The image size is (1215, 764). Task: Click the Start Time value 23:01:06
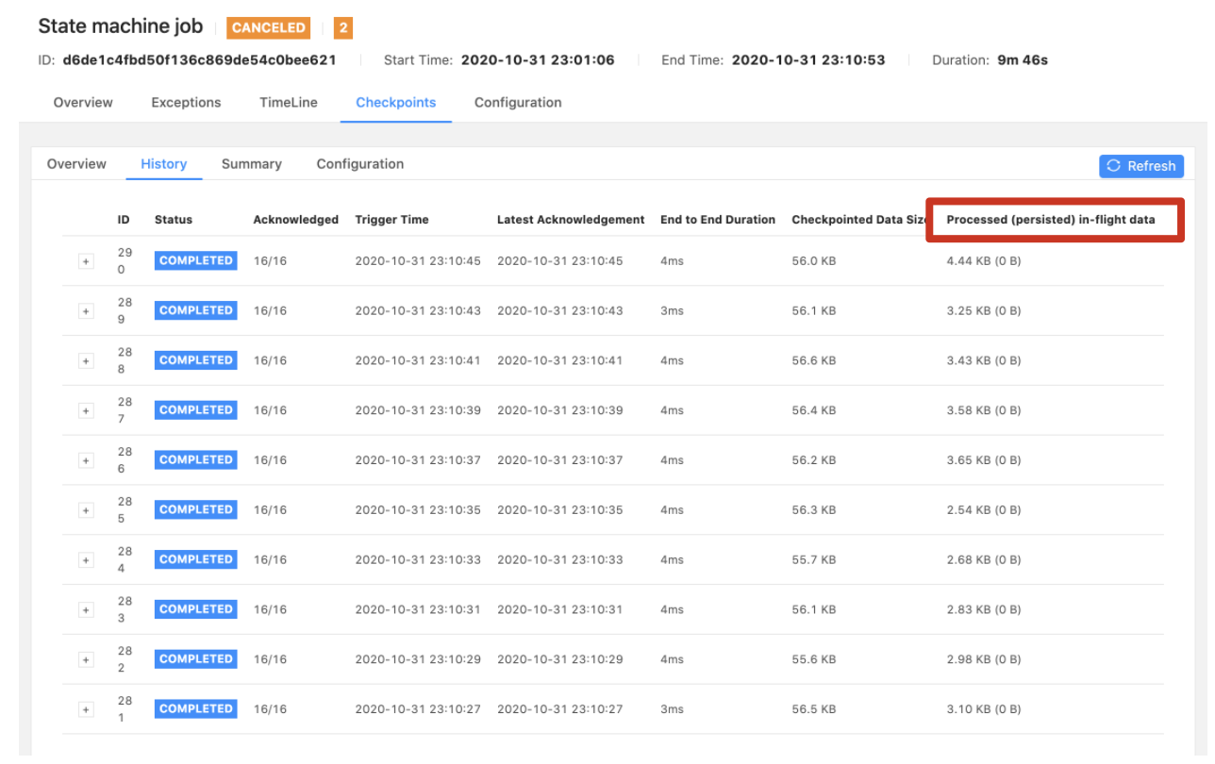click(538, 59)
